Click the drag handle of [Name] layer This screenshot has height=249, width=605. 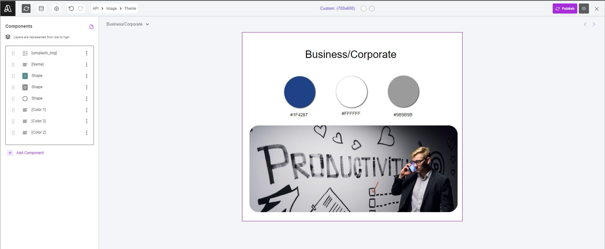tap(13, 65)
